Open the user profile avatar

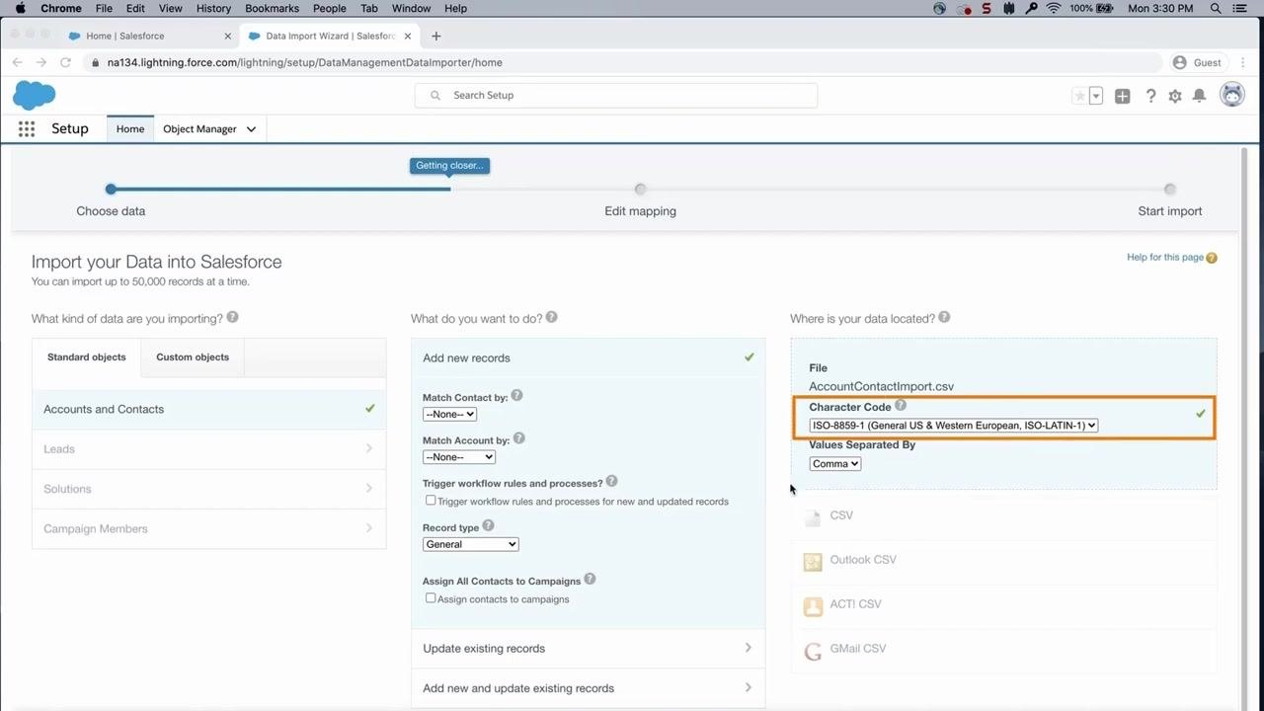[x=1232, y=95]
